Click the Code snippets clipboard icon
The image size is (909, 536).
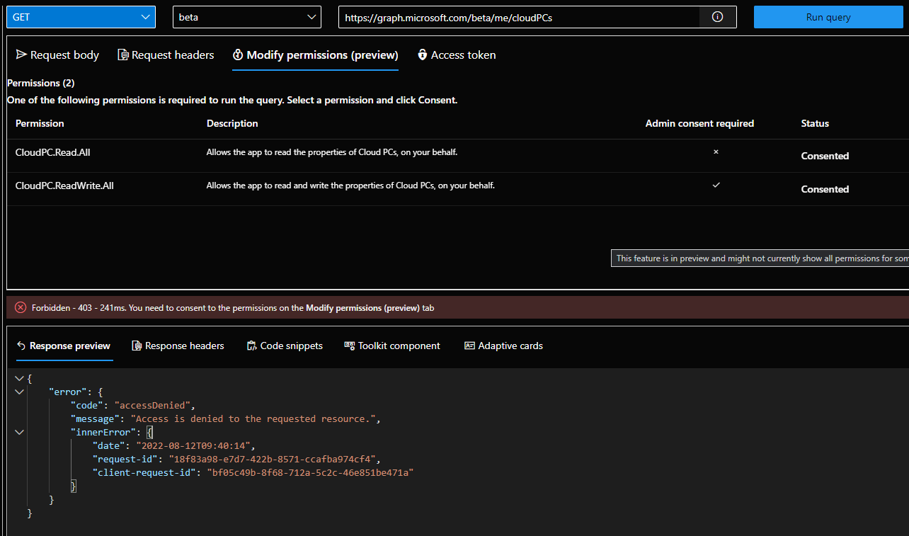pos(251,346)
